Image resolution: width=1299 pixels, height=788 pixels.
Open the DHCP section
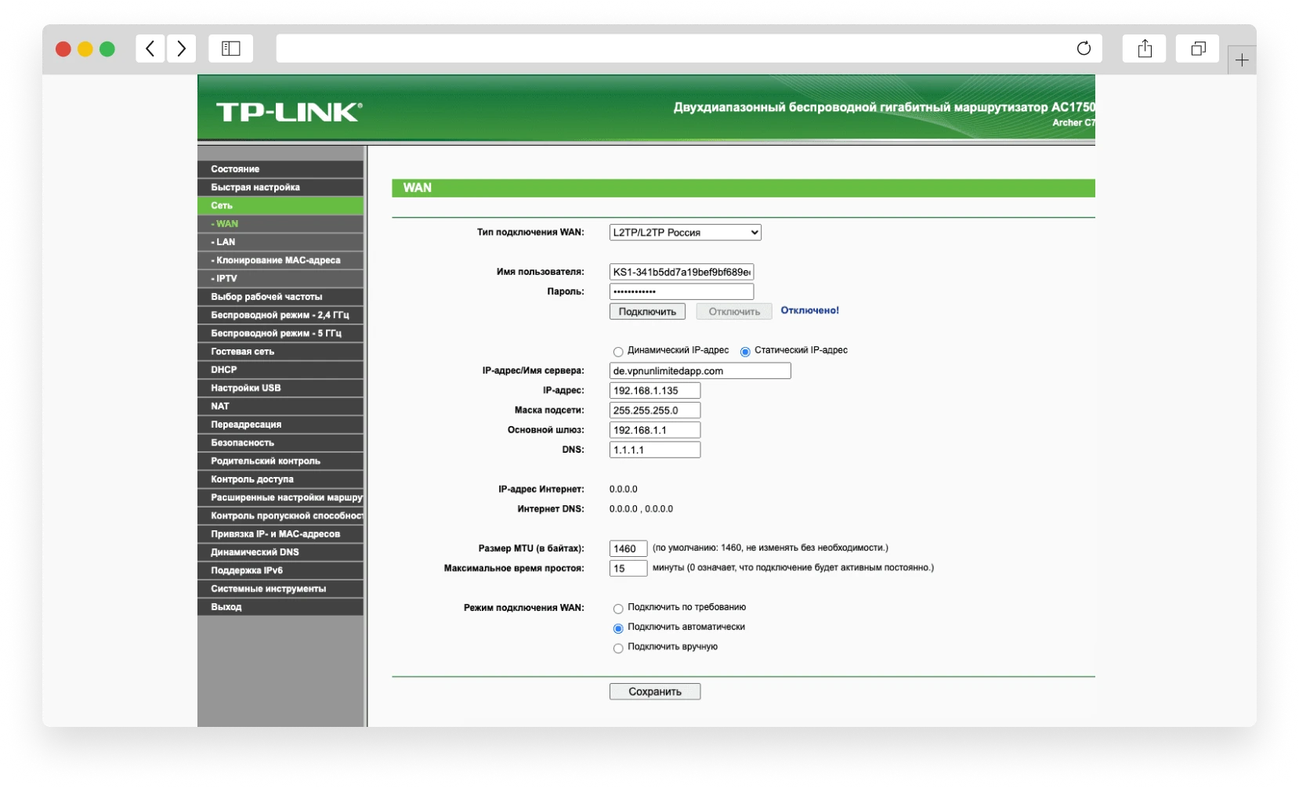point(223,370)
